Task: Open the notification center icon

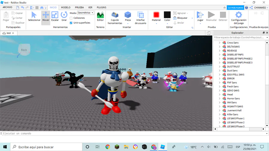Action: (262, 147)
